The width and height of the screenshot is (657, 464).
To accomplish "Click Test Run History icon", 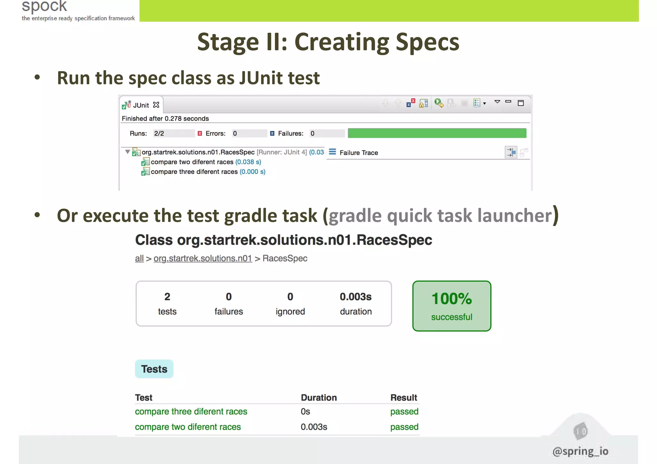I will (477, 103).
